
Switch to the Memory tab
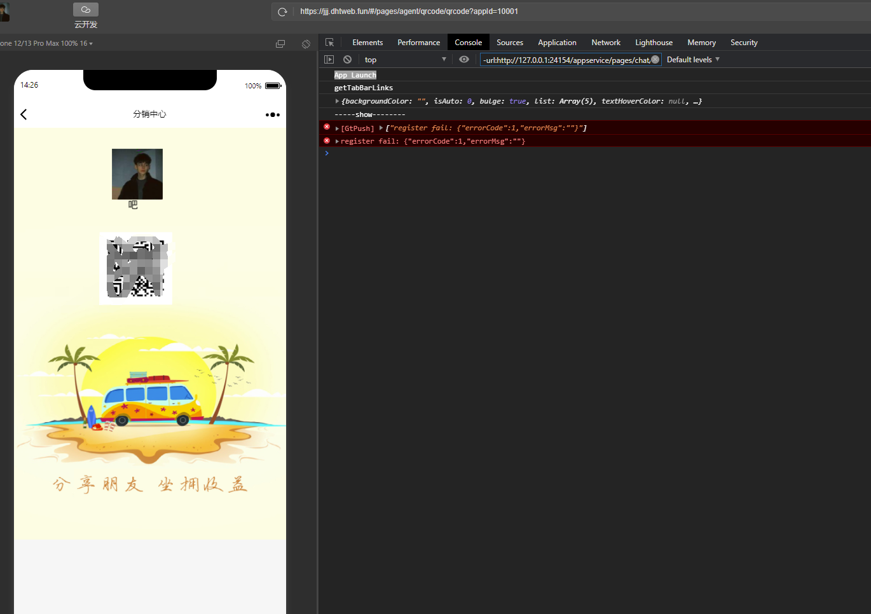coord(701,43)
